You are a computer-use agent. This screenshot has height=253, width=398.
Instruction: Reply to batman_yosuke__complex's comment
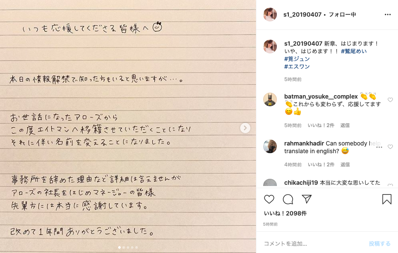(x=345, y=125)
